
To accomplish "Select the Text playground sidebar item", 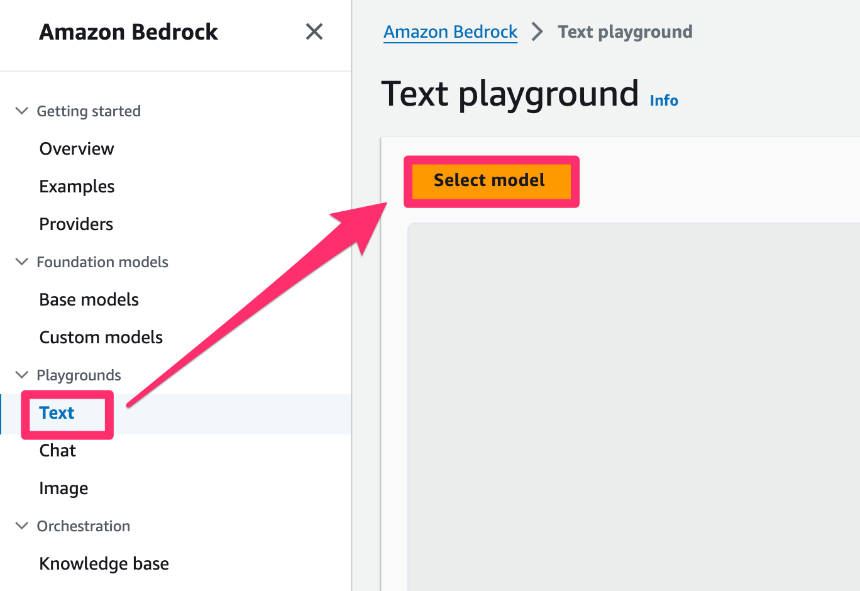I will click(57, 413).
